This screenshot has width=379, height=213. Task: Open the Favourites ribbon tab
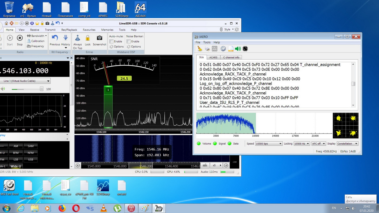pos(89,30)
